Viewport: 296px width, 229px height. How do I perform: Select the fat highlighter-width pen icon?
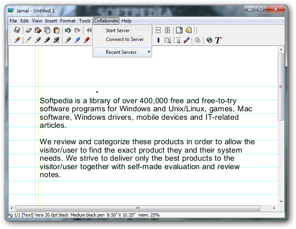click(57, 40)
